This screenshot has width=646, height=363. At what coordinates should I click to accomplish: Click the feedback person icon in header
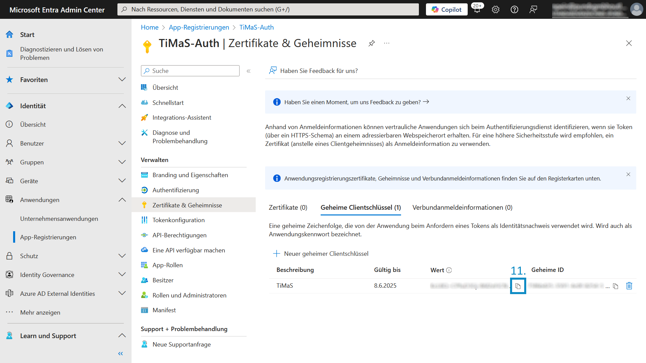click(x=533, y=9)
